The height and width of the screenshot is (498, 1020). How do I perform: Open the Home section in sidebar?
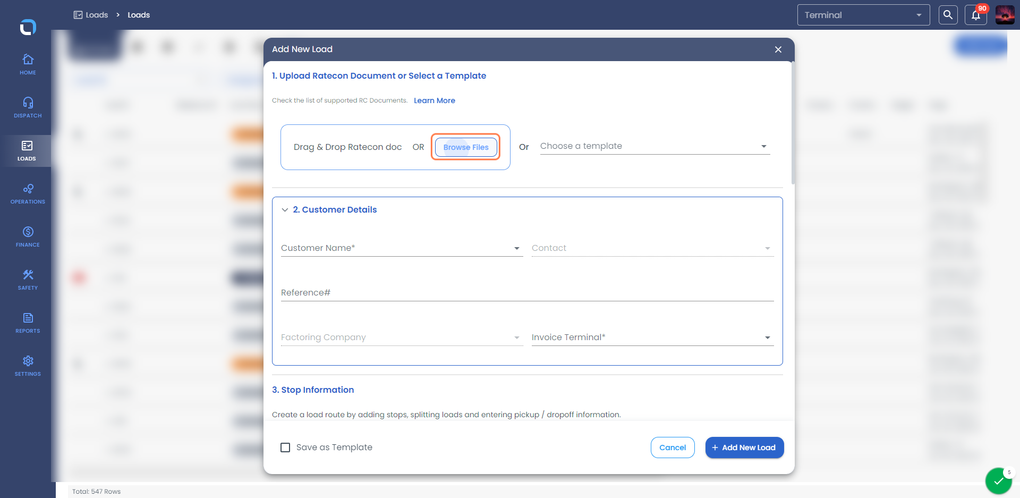tap(28, 64)
